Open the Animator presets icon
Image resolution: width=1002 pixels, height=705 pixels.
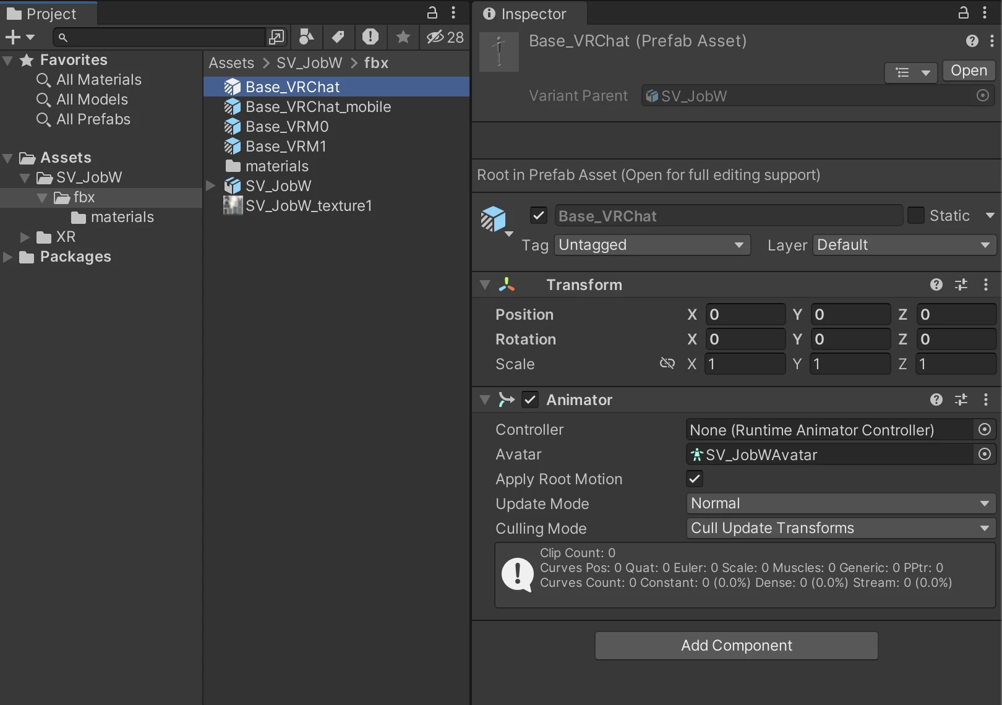tap(961, 399)
